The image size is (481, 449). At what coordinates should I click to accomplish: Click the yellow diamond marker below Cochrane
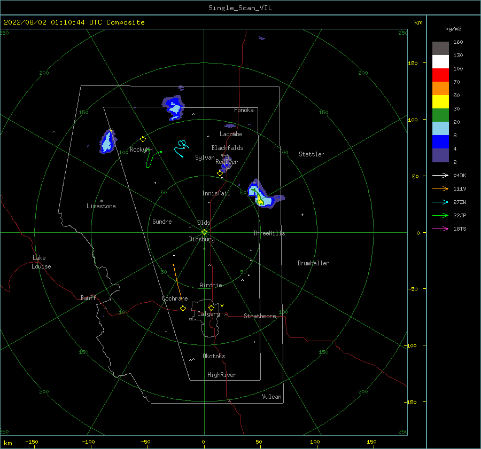pyautogui.click(x=183, y=308)
